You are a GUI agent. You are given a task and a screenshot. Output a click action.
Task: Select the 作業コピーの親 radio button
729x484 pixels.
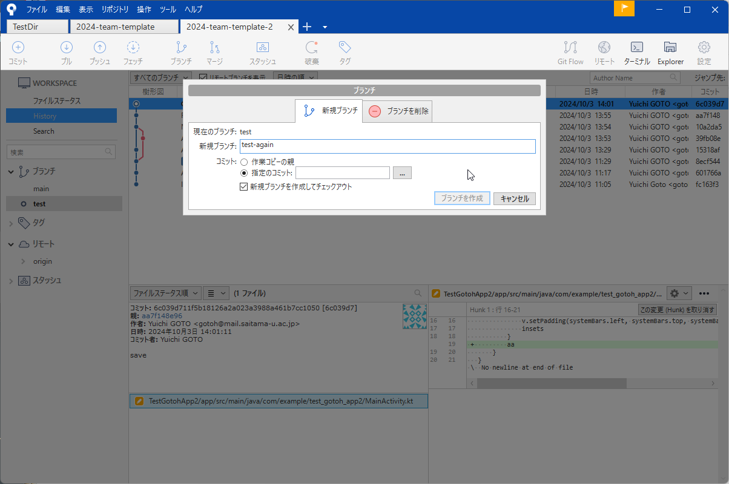click(244, 162)
